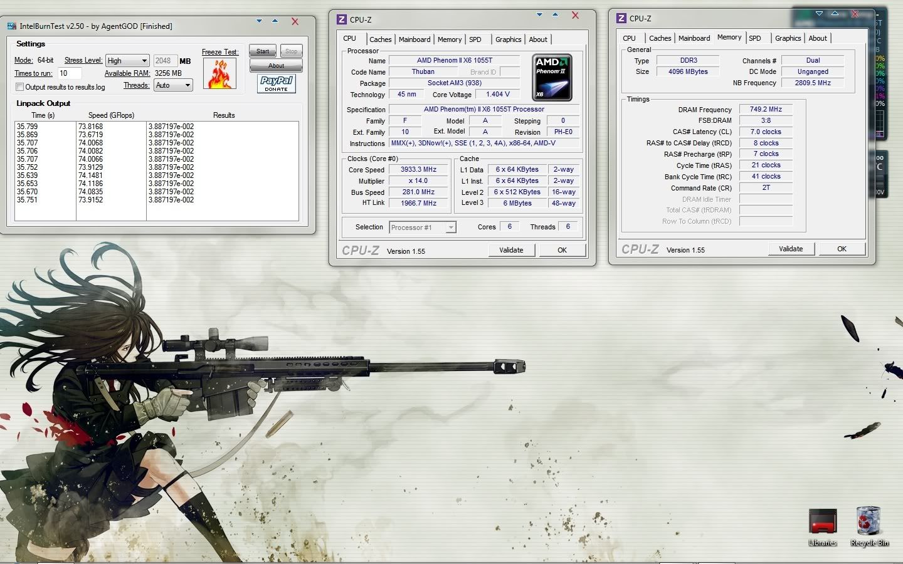Click the CPU-Z Memory window title icon
Viewport: 903px width, 564px height.
click(x=621, y=18)
